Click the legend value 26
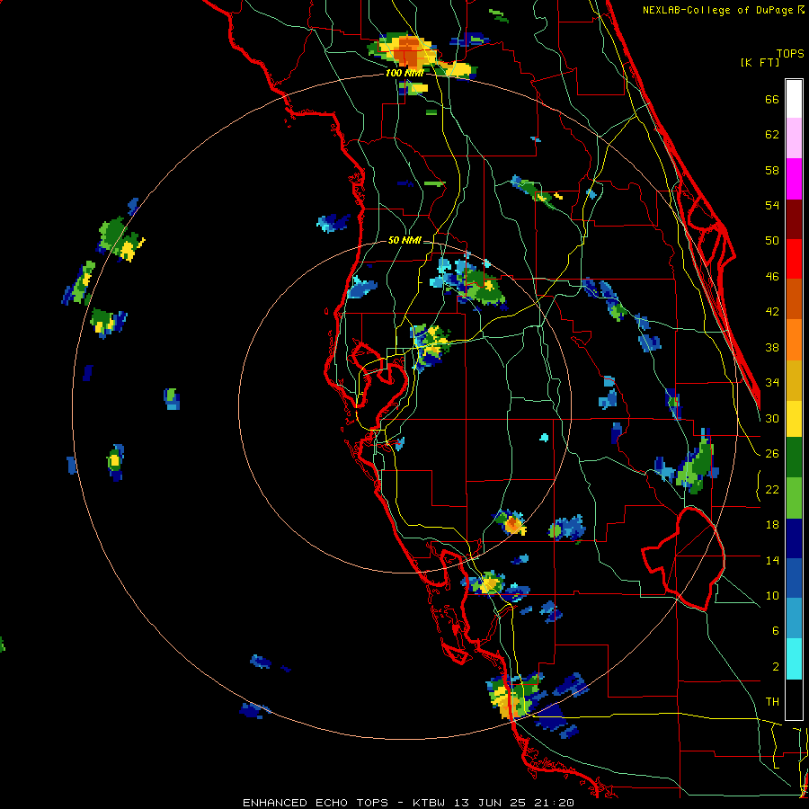This screenshot has height=809, width=809. [x=772, y=454]
